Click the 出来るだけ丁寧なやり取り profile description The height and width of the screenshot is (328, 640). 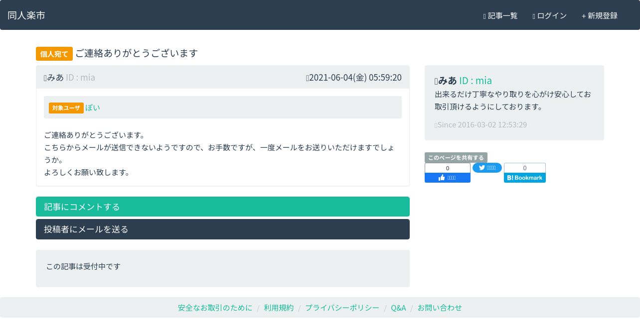[513, 101]
